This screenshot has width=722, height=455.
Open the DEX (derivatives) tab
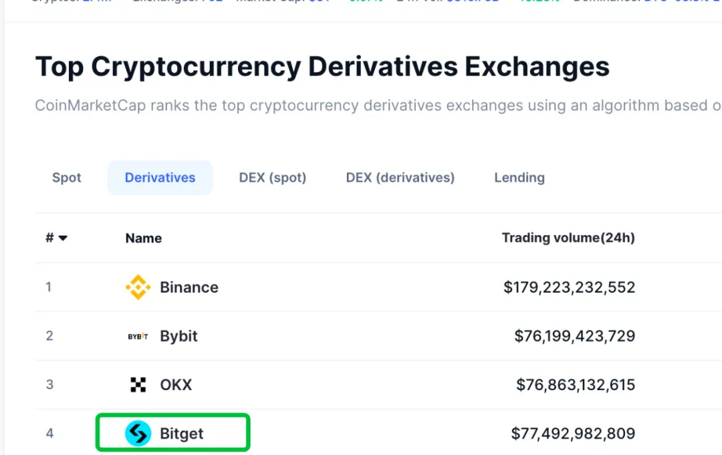coord(399,178)
